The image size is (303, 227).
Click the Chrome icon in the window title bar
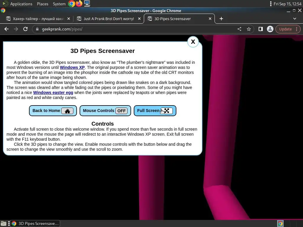pos(3,11)
